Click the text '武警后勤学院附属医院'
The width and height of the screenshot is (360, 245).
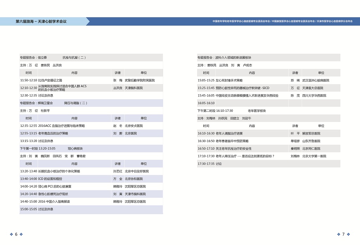(x=140, y=80)
